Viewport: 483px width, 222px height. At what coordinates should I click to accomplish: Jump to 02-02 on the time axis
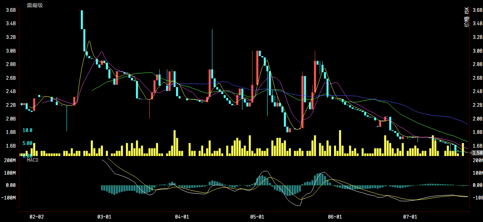pyautogui.click(x=37, y=217)
